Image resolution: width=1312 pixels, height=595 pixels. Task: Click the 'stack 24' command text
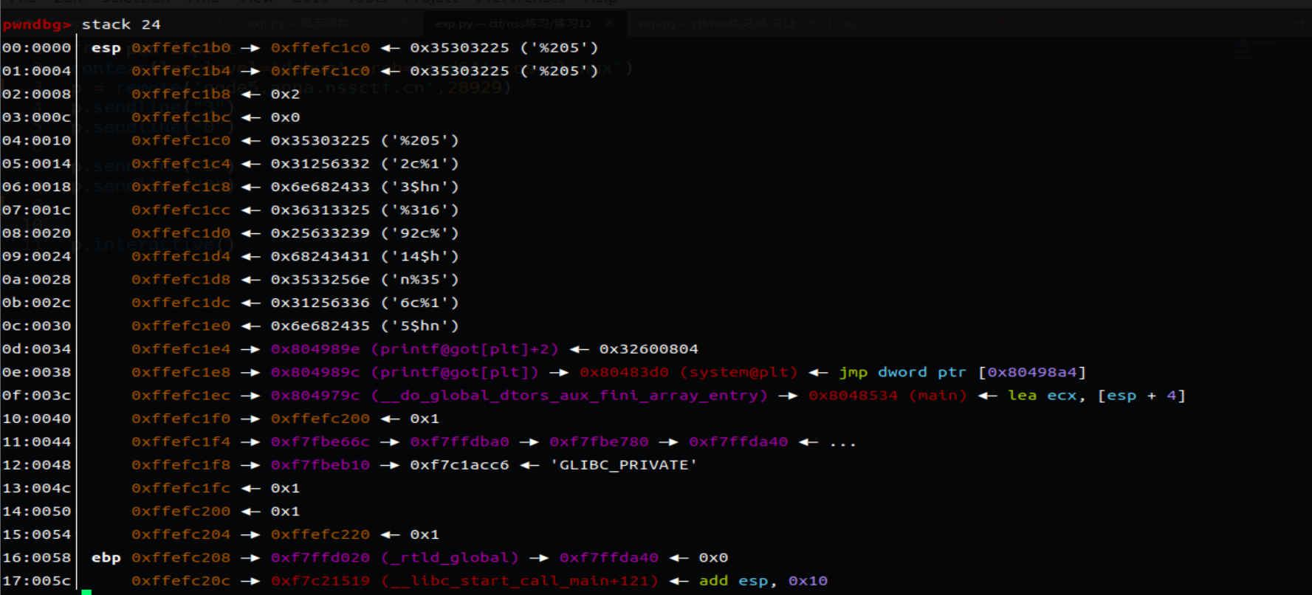coord(121,24)
